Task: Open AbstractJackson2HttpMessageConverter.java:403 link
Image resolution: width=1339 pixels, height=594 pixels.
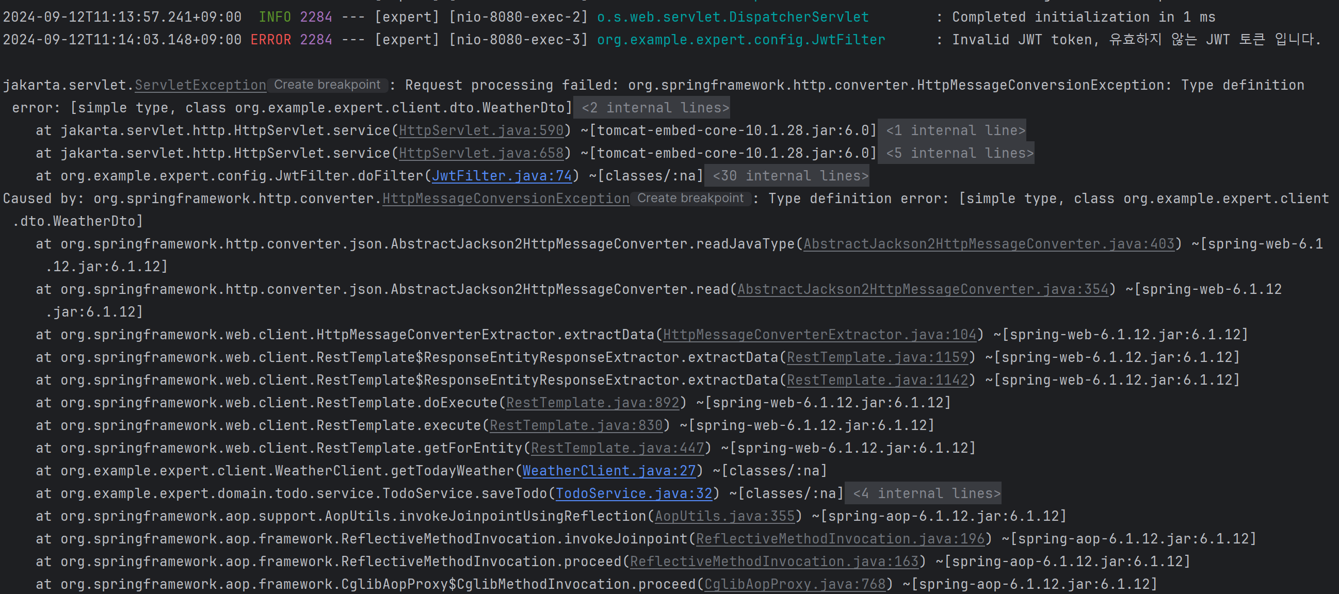Action: pos(989,244)
